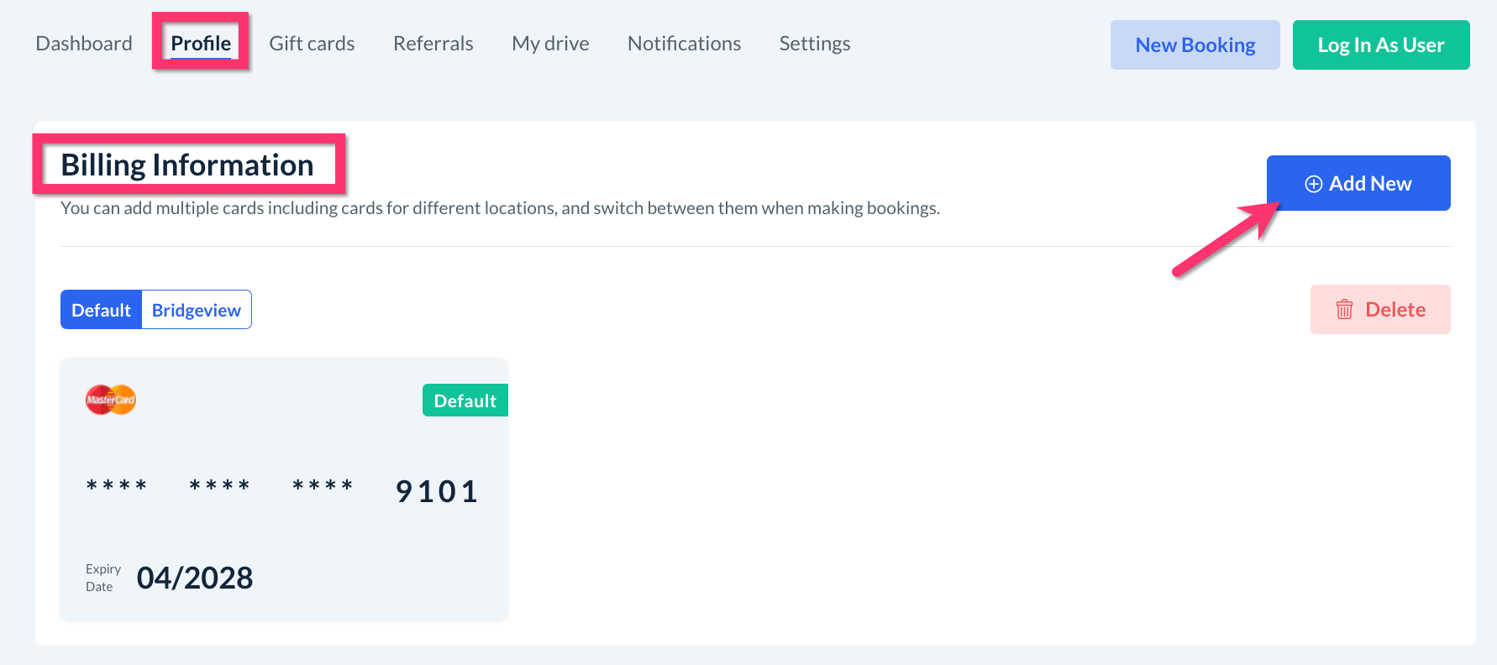Click the trash can icon
1497x665 pixels.
(x=1344, y=309)
